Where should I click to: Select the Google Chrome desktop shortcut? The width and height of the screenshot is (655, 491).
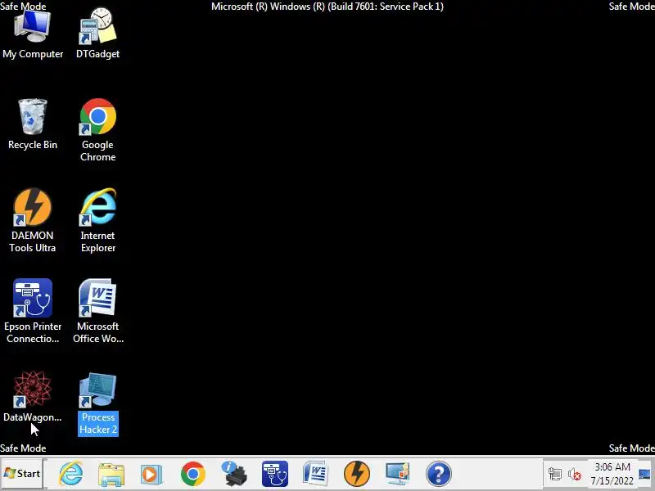point(97,130)
